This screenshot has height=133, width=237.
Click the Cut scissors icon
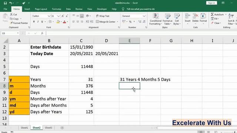(x=11, y=14)
